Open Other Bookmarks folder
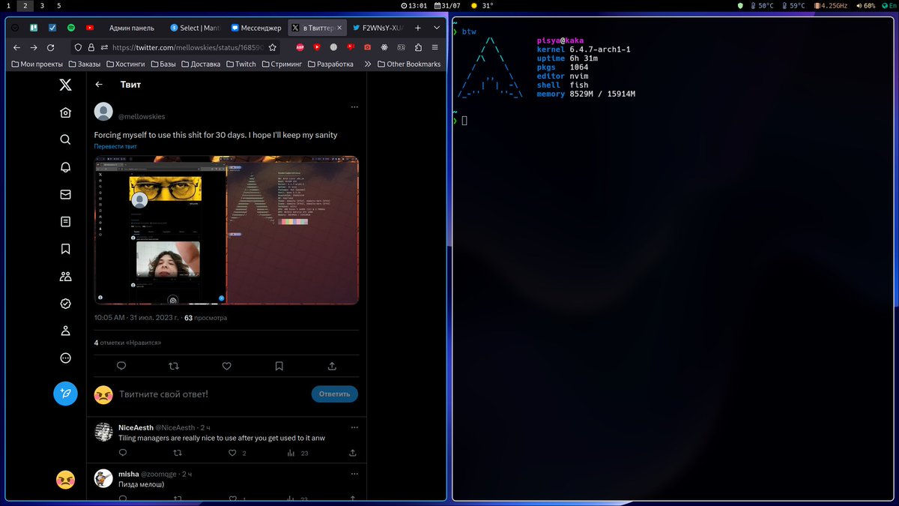The image size is (899, 506). click(x=408, y=64)
